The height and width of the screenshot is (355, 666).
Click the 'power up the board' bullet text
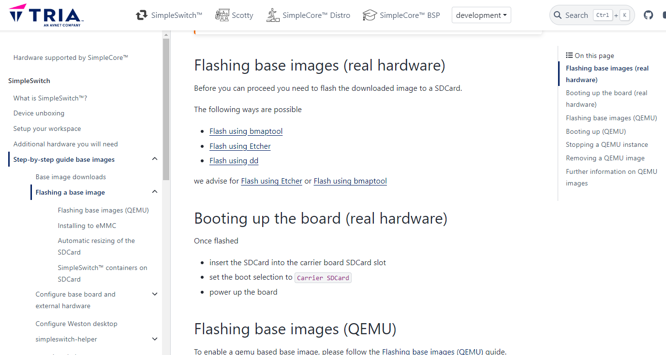[x=243, y=292]
